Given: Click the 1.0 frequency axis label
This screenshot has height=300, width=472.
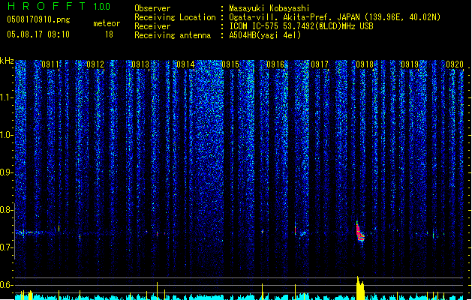Looking at the screenshot, I should tap(7, 135).
